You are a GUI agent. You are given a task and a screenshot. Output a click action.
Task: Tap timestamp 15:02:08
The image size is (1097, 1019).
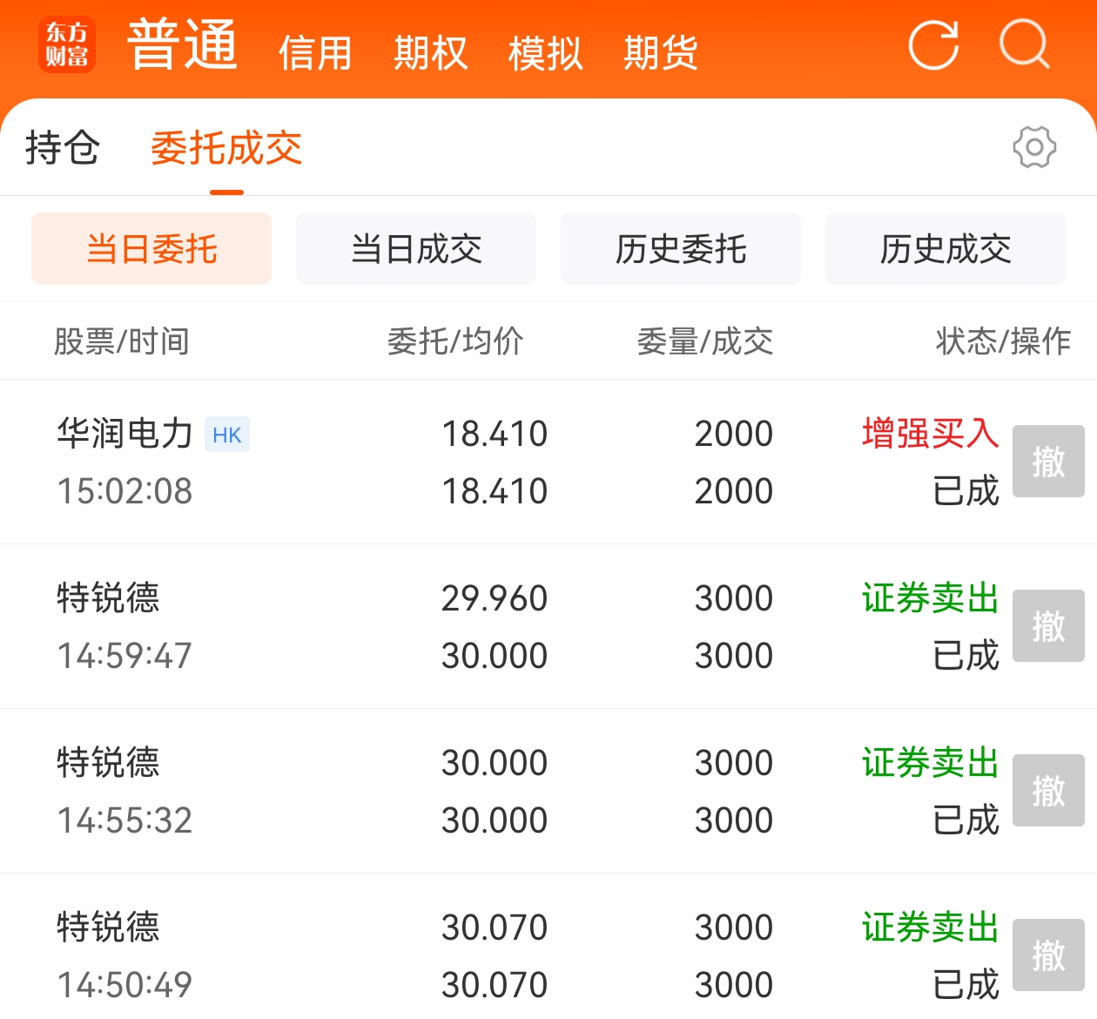(x=125, y=491)
